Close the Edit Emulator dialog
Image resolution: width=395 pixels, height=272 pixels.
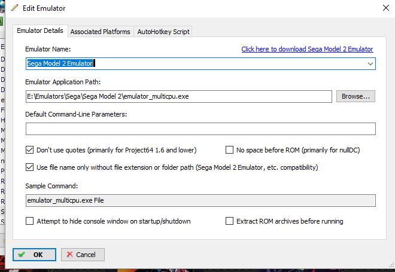tap(385, 8)
